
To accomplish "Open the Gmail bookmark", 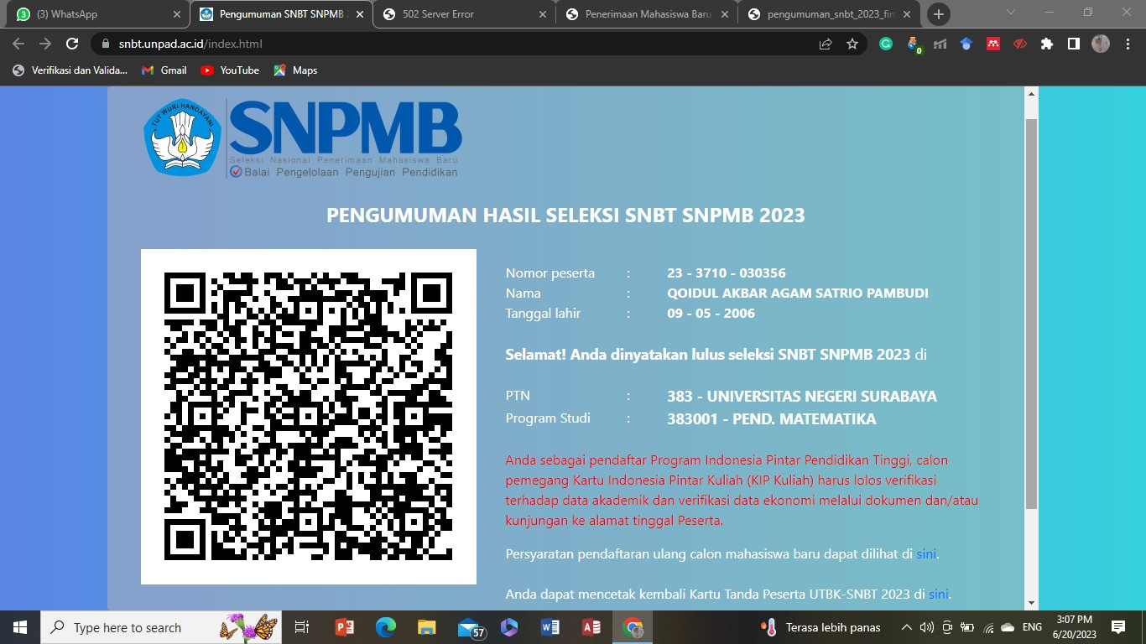I will 164,70.
